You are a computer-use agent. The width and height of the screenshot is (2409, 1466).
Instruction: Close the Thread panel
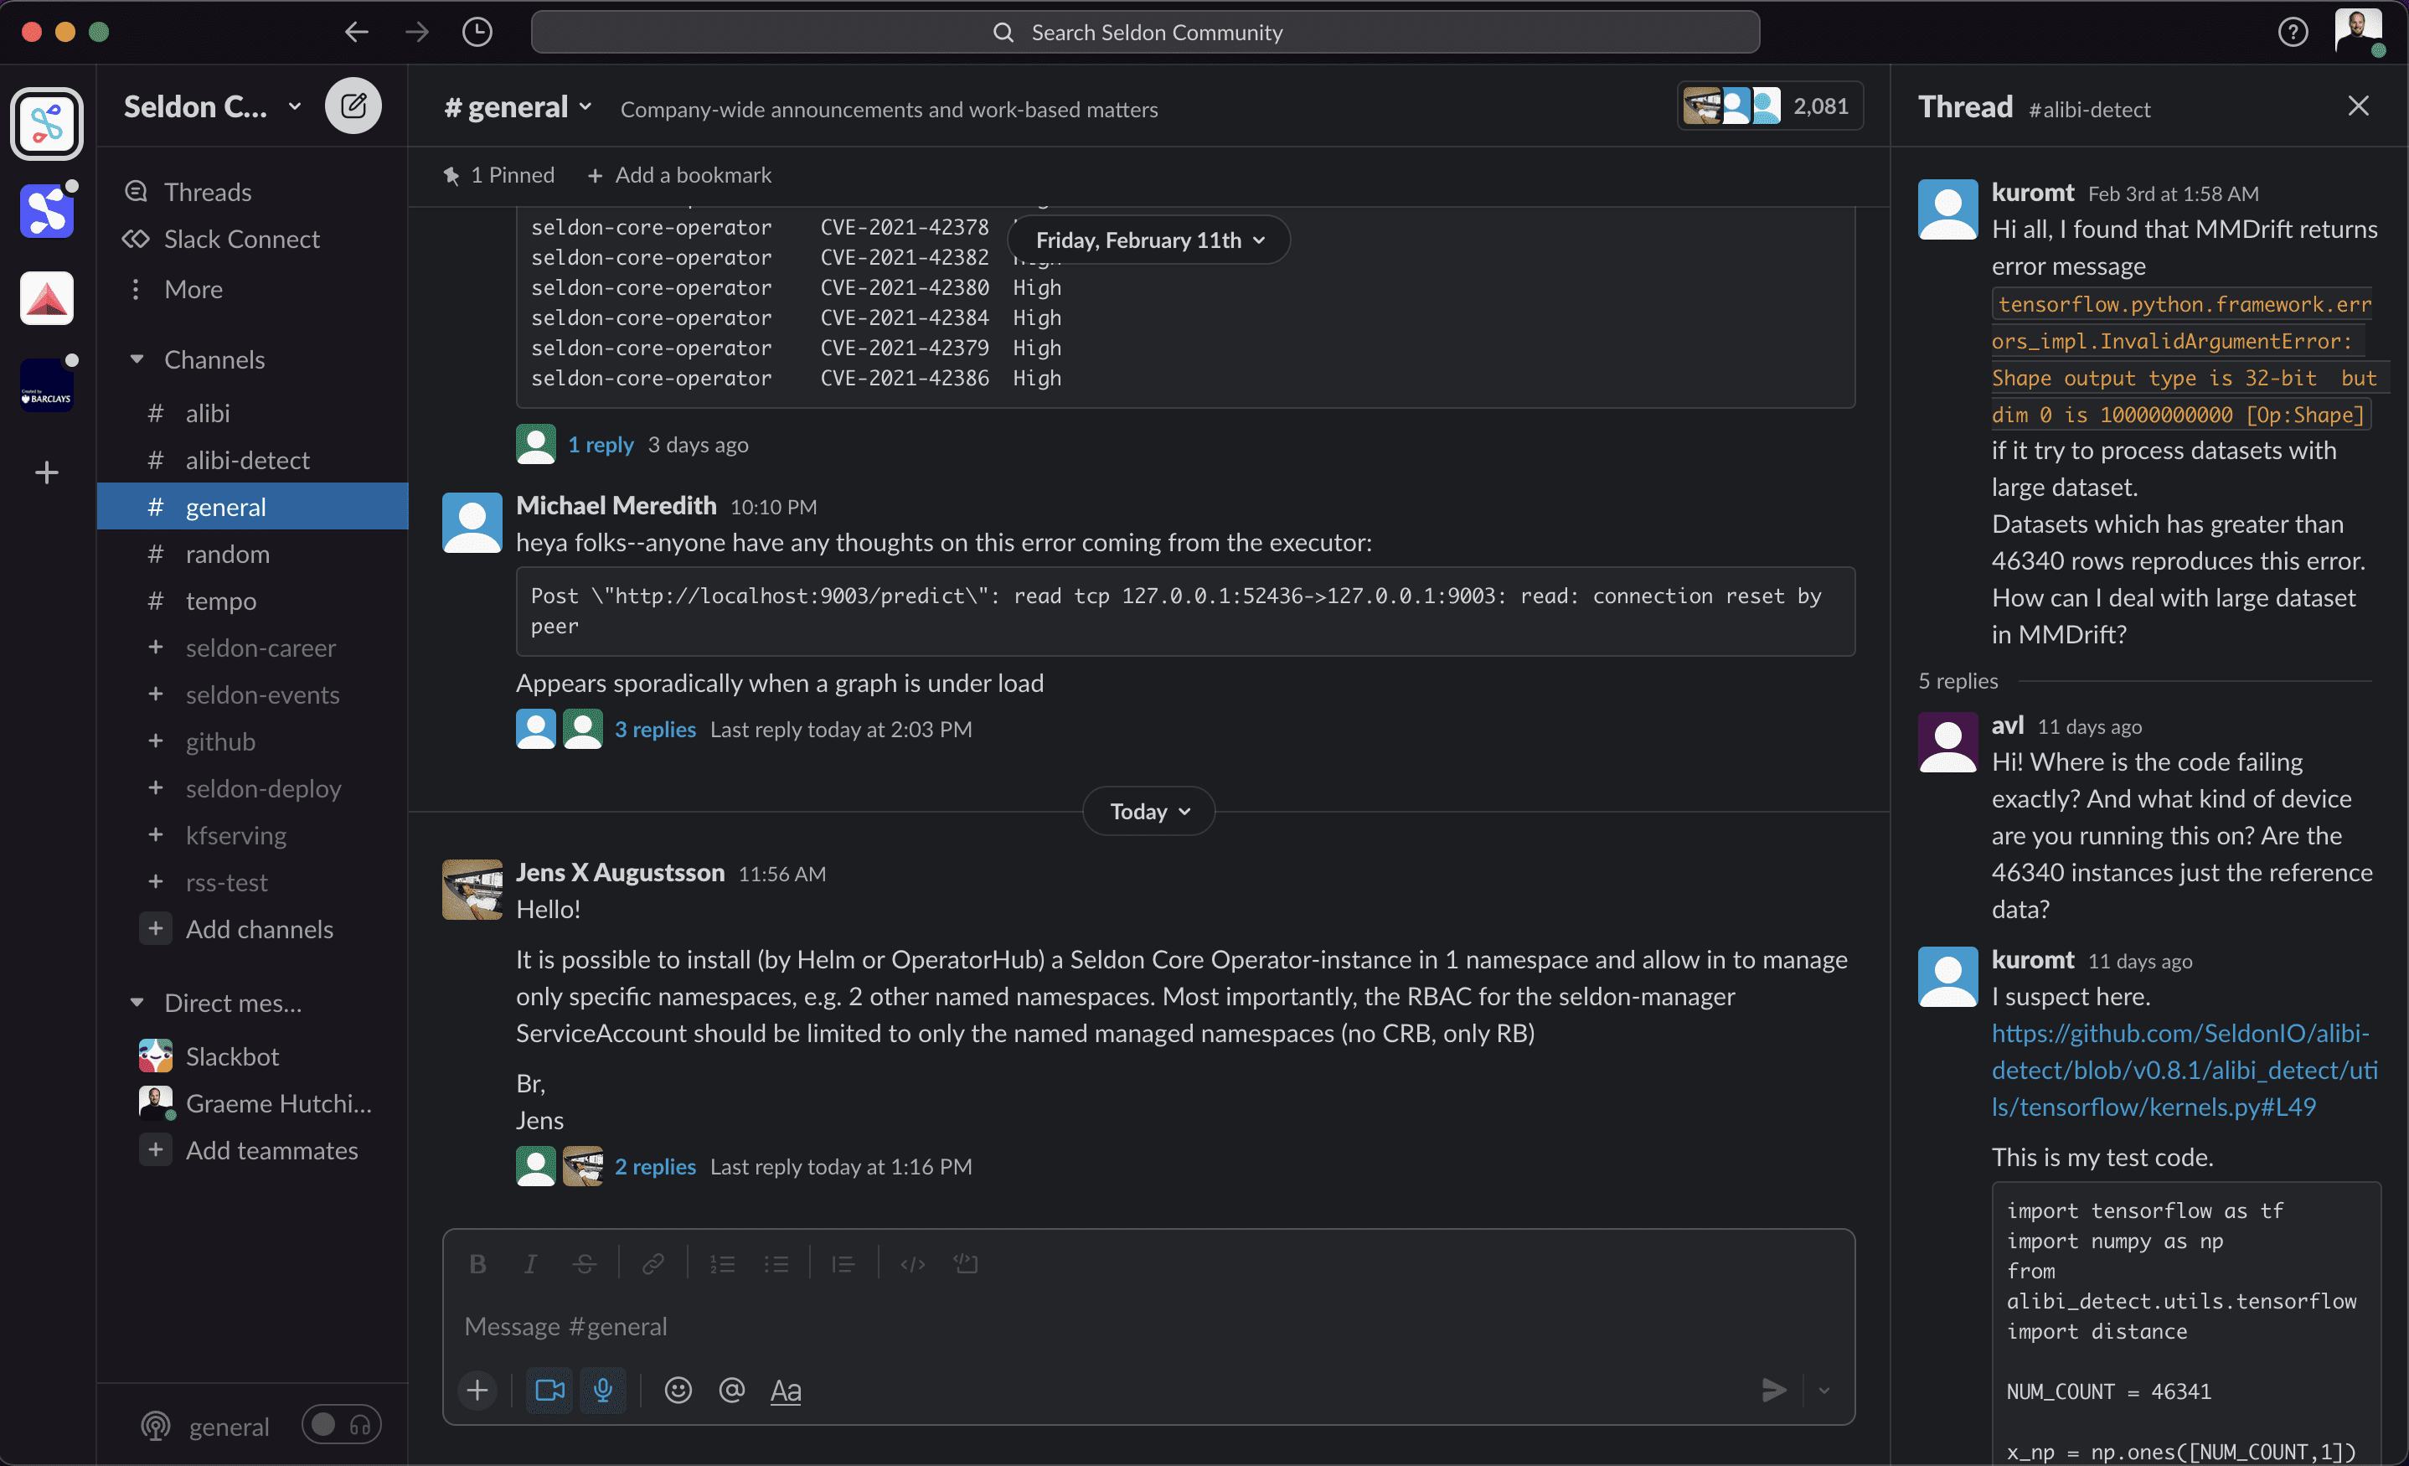click(2358, 106)
